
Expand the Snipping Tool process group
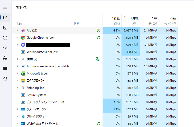(x=17, y=88)
